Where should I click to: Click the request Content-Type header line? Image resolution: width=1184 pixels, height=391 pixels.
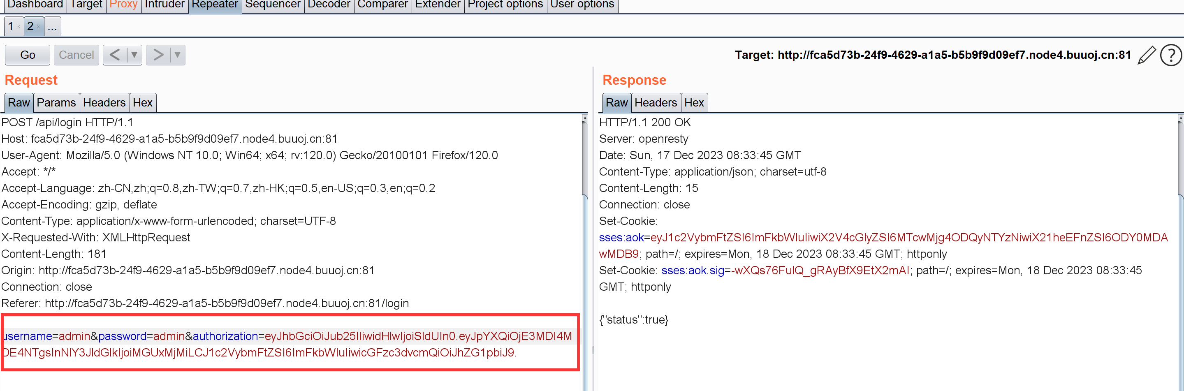169,221
